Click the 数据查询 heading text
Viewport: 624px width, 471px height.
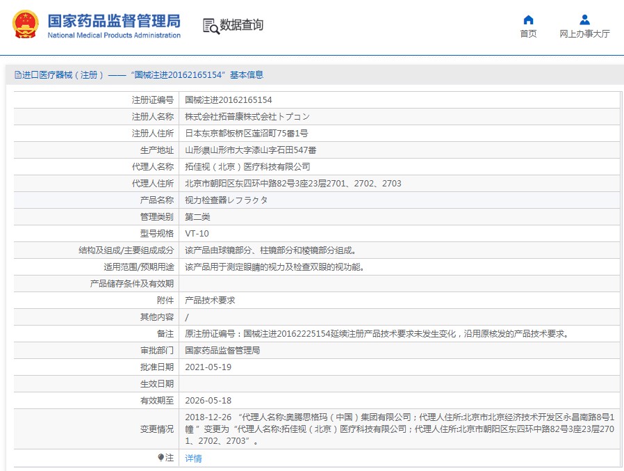[x=242, y=25]
